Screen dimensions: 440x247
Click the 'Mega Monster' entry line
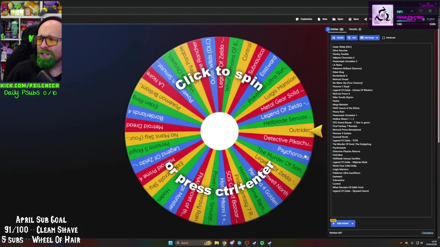coord(340,105)
